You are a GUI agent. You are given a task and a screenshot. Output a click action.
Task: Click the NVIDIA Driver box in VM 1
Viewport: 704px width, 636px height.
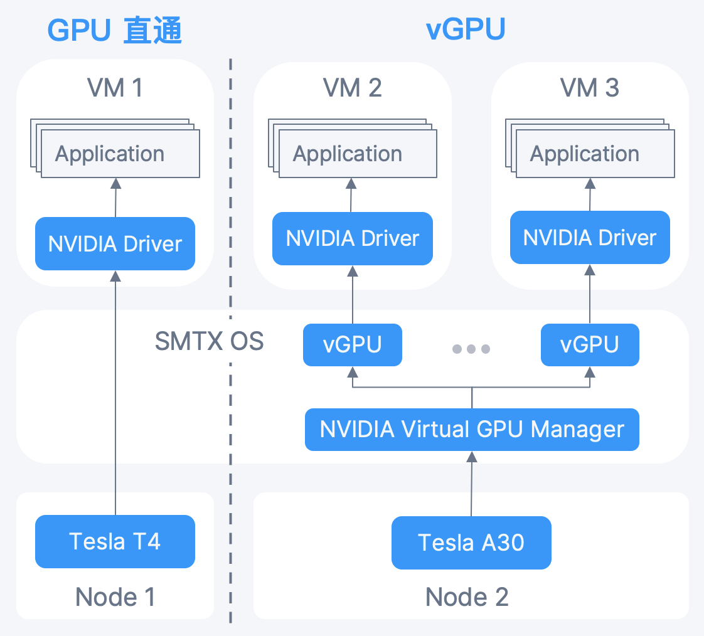[x=115, y=244]
